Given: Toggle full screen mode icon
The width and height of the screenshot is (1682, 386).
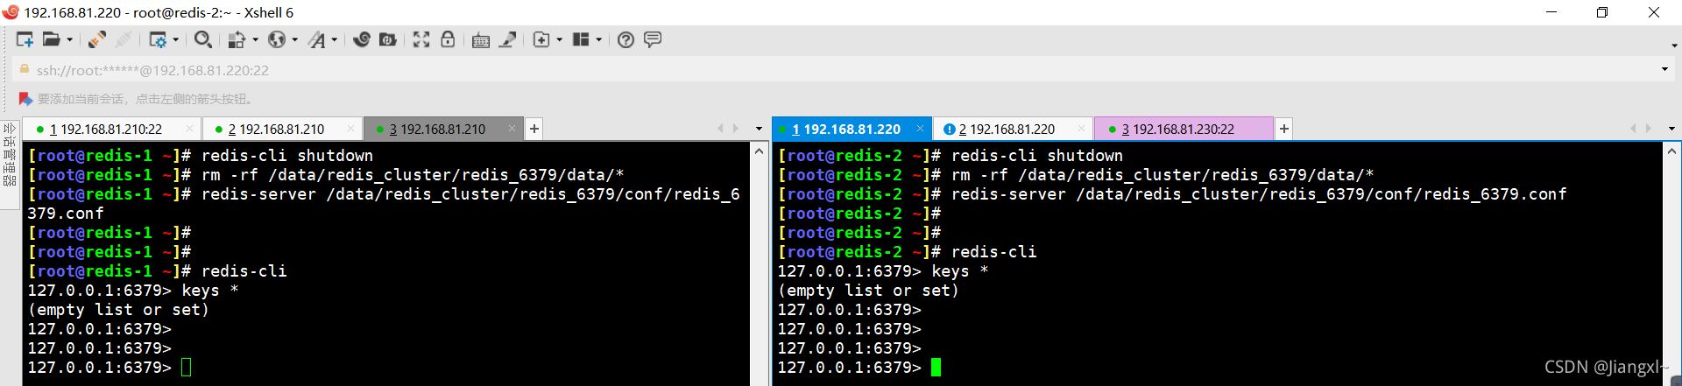Looking at the screenshot, I should [x=421, y=39].
